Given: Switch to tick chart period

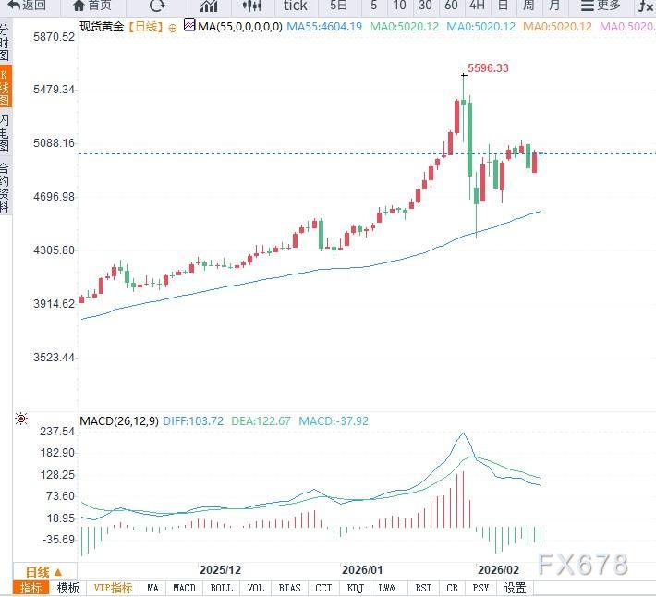Looking at the screenshot, I should point(295,5).
